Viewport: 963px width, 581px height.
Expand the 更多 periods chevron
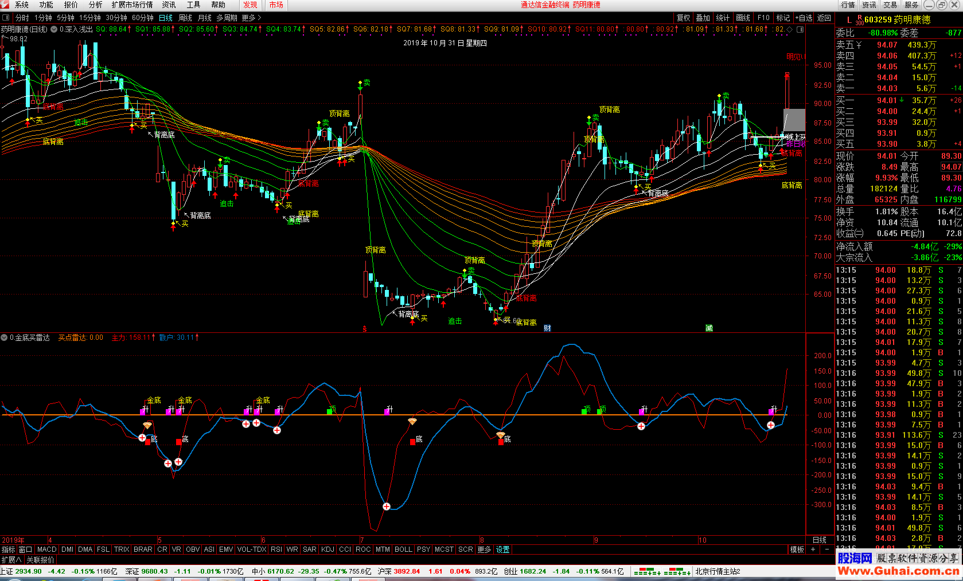coord(252,18)
